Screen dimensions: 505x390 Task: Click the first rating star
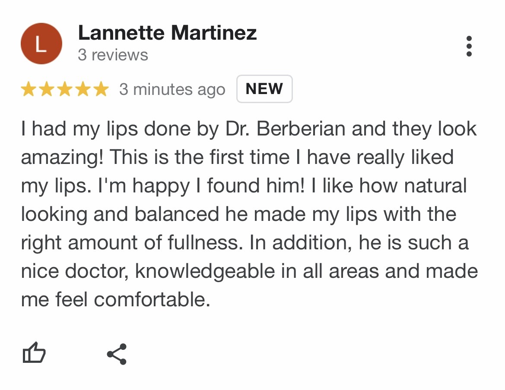click(x=29, y=89)
